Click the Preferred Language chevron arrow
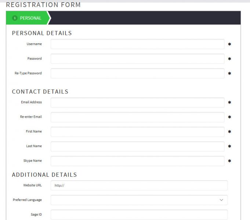The height and width of the screenshot is (220, 250). pyautogui.click(x=221, y=200)
